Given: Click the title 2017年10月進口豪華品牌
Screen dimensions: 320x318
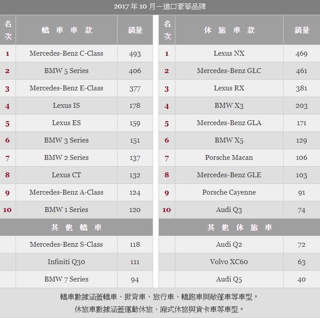Looking at the screenshot, I should pos(160,7).
